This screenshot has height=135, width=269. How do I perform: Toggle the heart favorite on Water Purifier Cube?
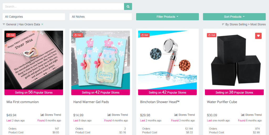(x=258, y=36)
